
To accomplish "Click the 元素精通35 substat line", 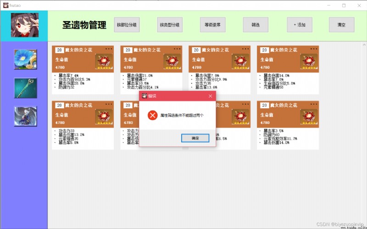I will (68, 139).
